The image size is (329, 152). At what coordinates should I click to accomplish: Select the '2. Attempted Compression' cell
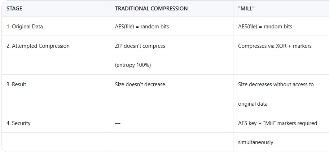point(56,46)
